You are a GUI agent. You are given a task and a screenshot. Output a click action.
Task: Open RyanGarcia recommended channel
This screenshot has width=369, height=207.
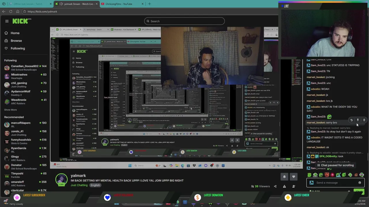click(x=25, y=150)
